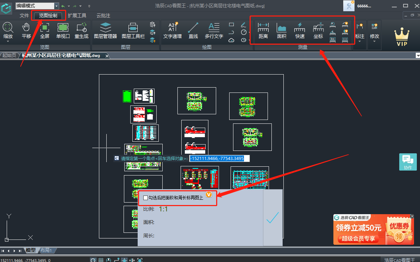Open the 编辑模式 mode dropdown

[x=56, y=6]
